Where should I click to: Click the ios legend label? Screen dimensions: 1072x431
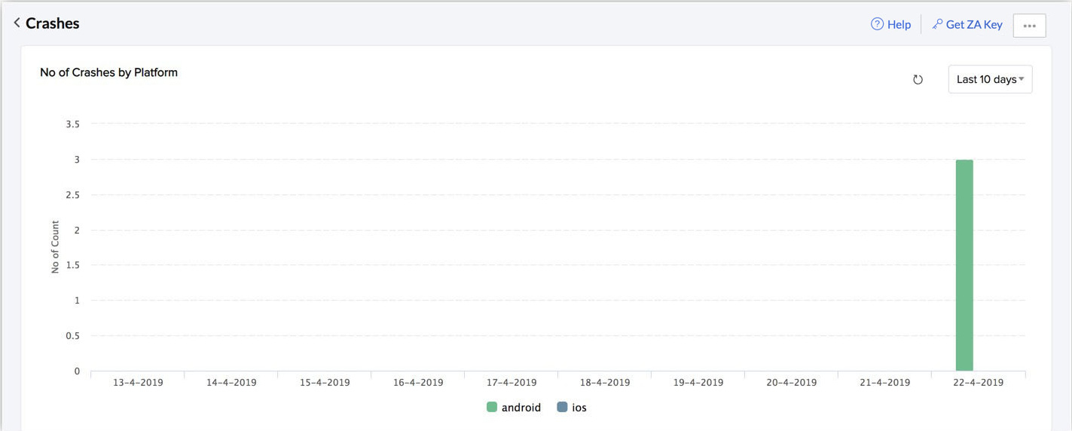click(x=579, y=407)
